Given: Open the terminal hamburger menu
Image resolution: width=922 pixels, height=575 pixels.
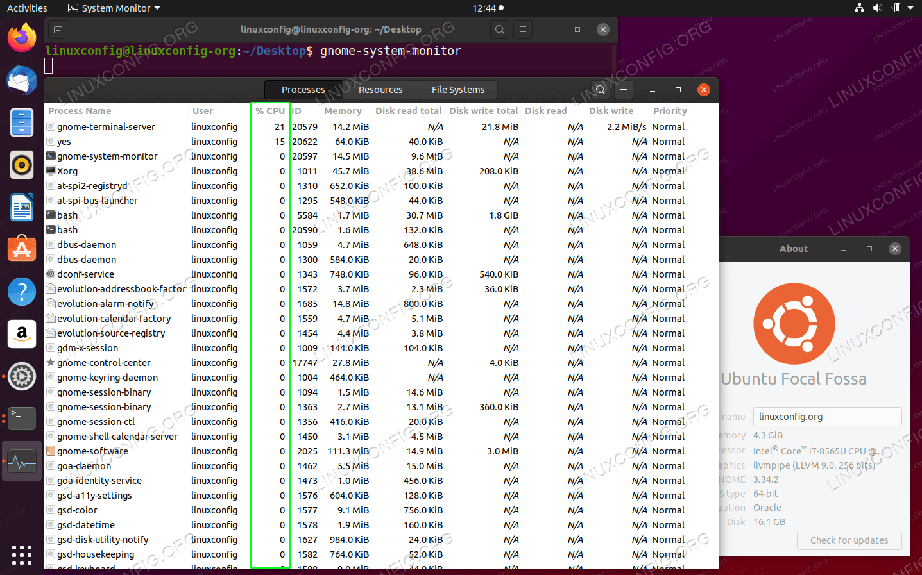Looking at the screenshot, I should click(x=523, y=29).
